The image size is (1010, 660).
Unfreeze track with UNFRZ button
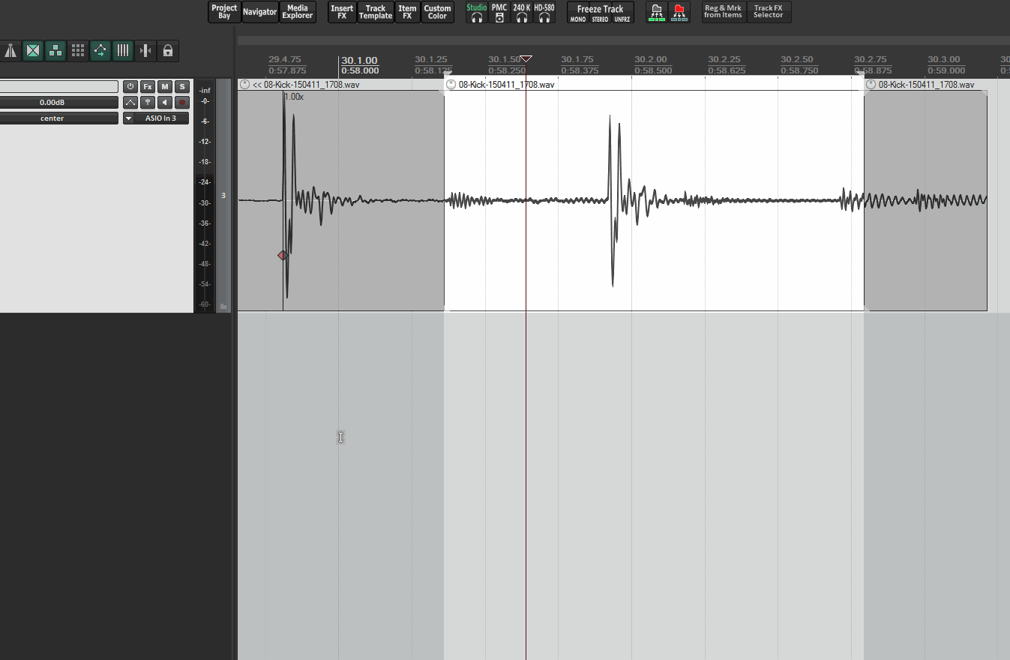click(622, 19)
